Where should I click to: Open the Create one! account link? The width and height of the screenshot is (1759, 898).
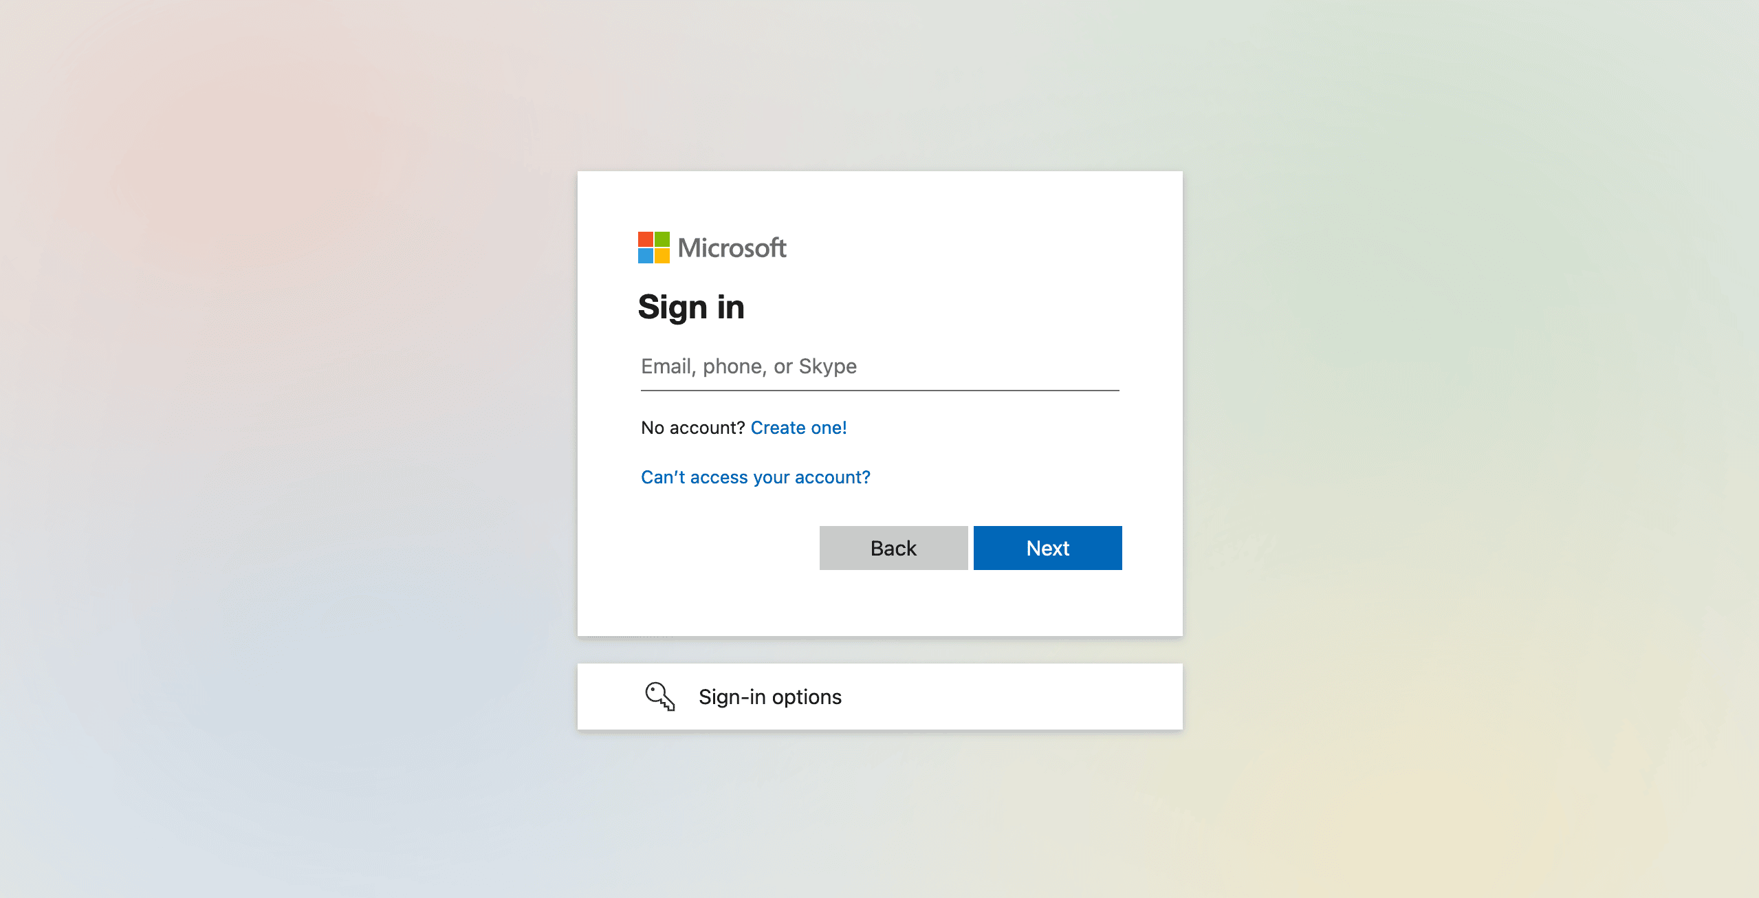[x=798, y=428]
